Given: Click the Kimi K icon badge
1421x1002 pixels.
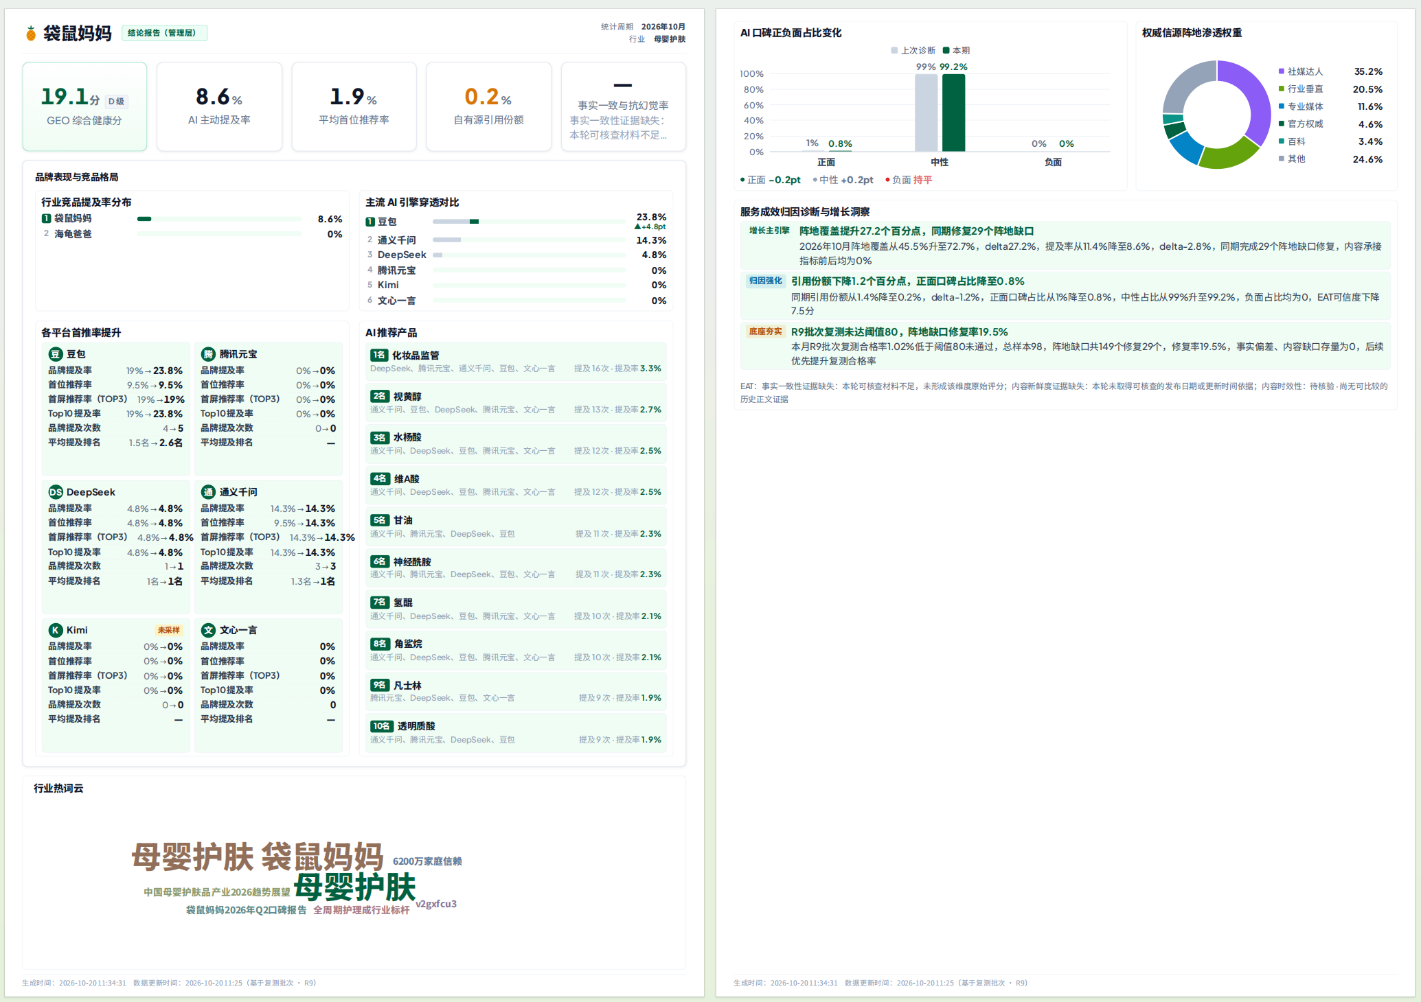Looking at the screenshot, I should 56,630.
